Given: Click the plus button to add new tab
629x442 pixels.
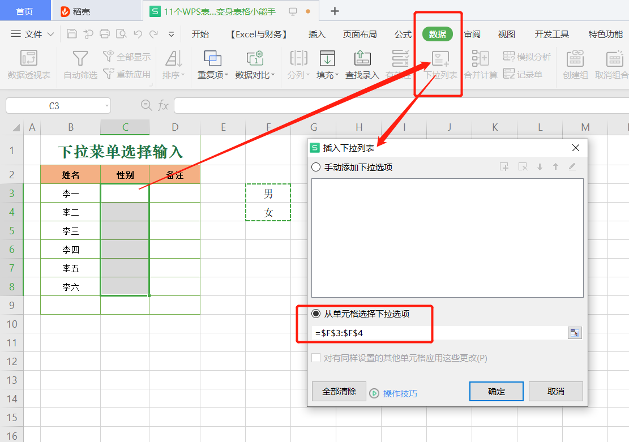Looking at the screenshot, I should (335, 11).
